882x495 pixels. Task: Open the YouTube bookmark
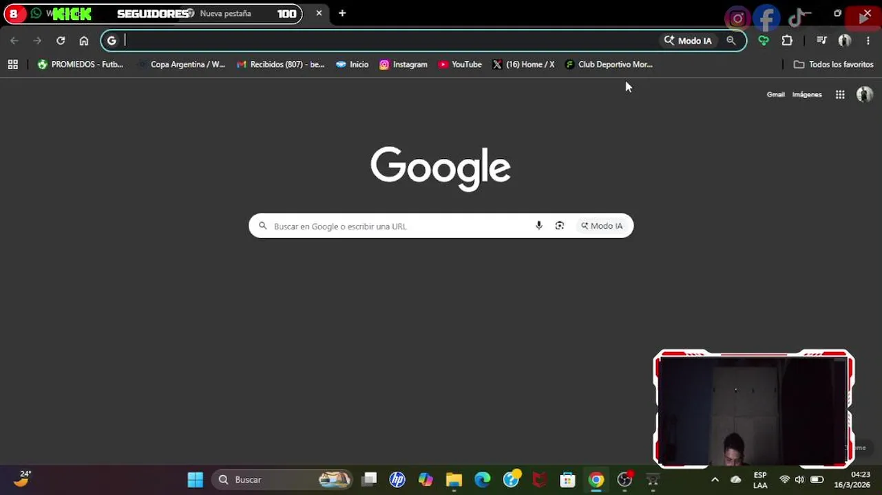point(460,65)
